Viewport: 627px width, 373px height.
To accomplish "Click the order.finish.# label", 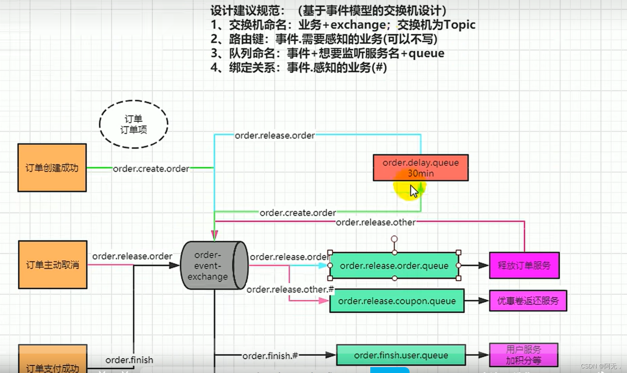I will point(270,356).
